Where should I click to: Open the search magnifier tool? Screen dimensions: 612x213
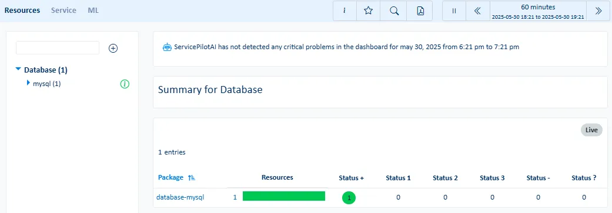[394, 11]
